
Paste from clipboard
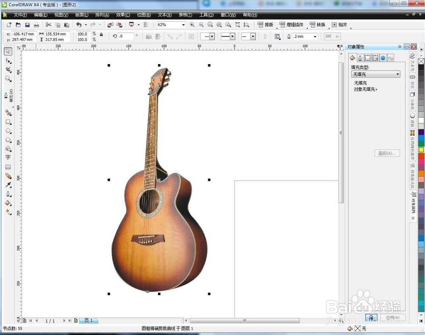point(67,25)
